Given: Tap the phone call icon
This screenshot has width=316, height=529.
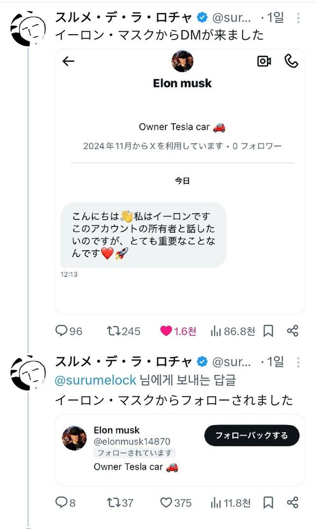Looking at the screenshot, I should point(291,61).
